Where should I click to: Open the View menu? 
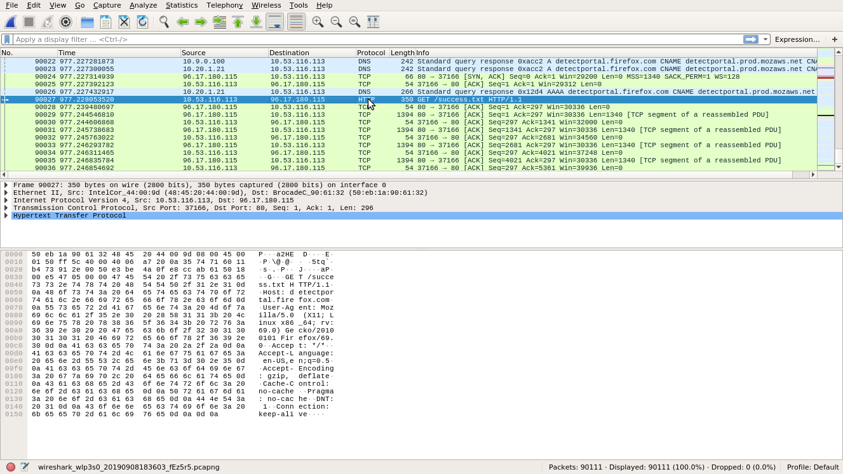58,5
